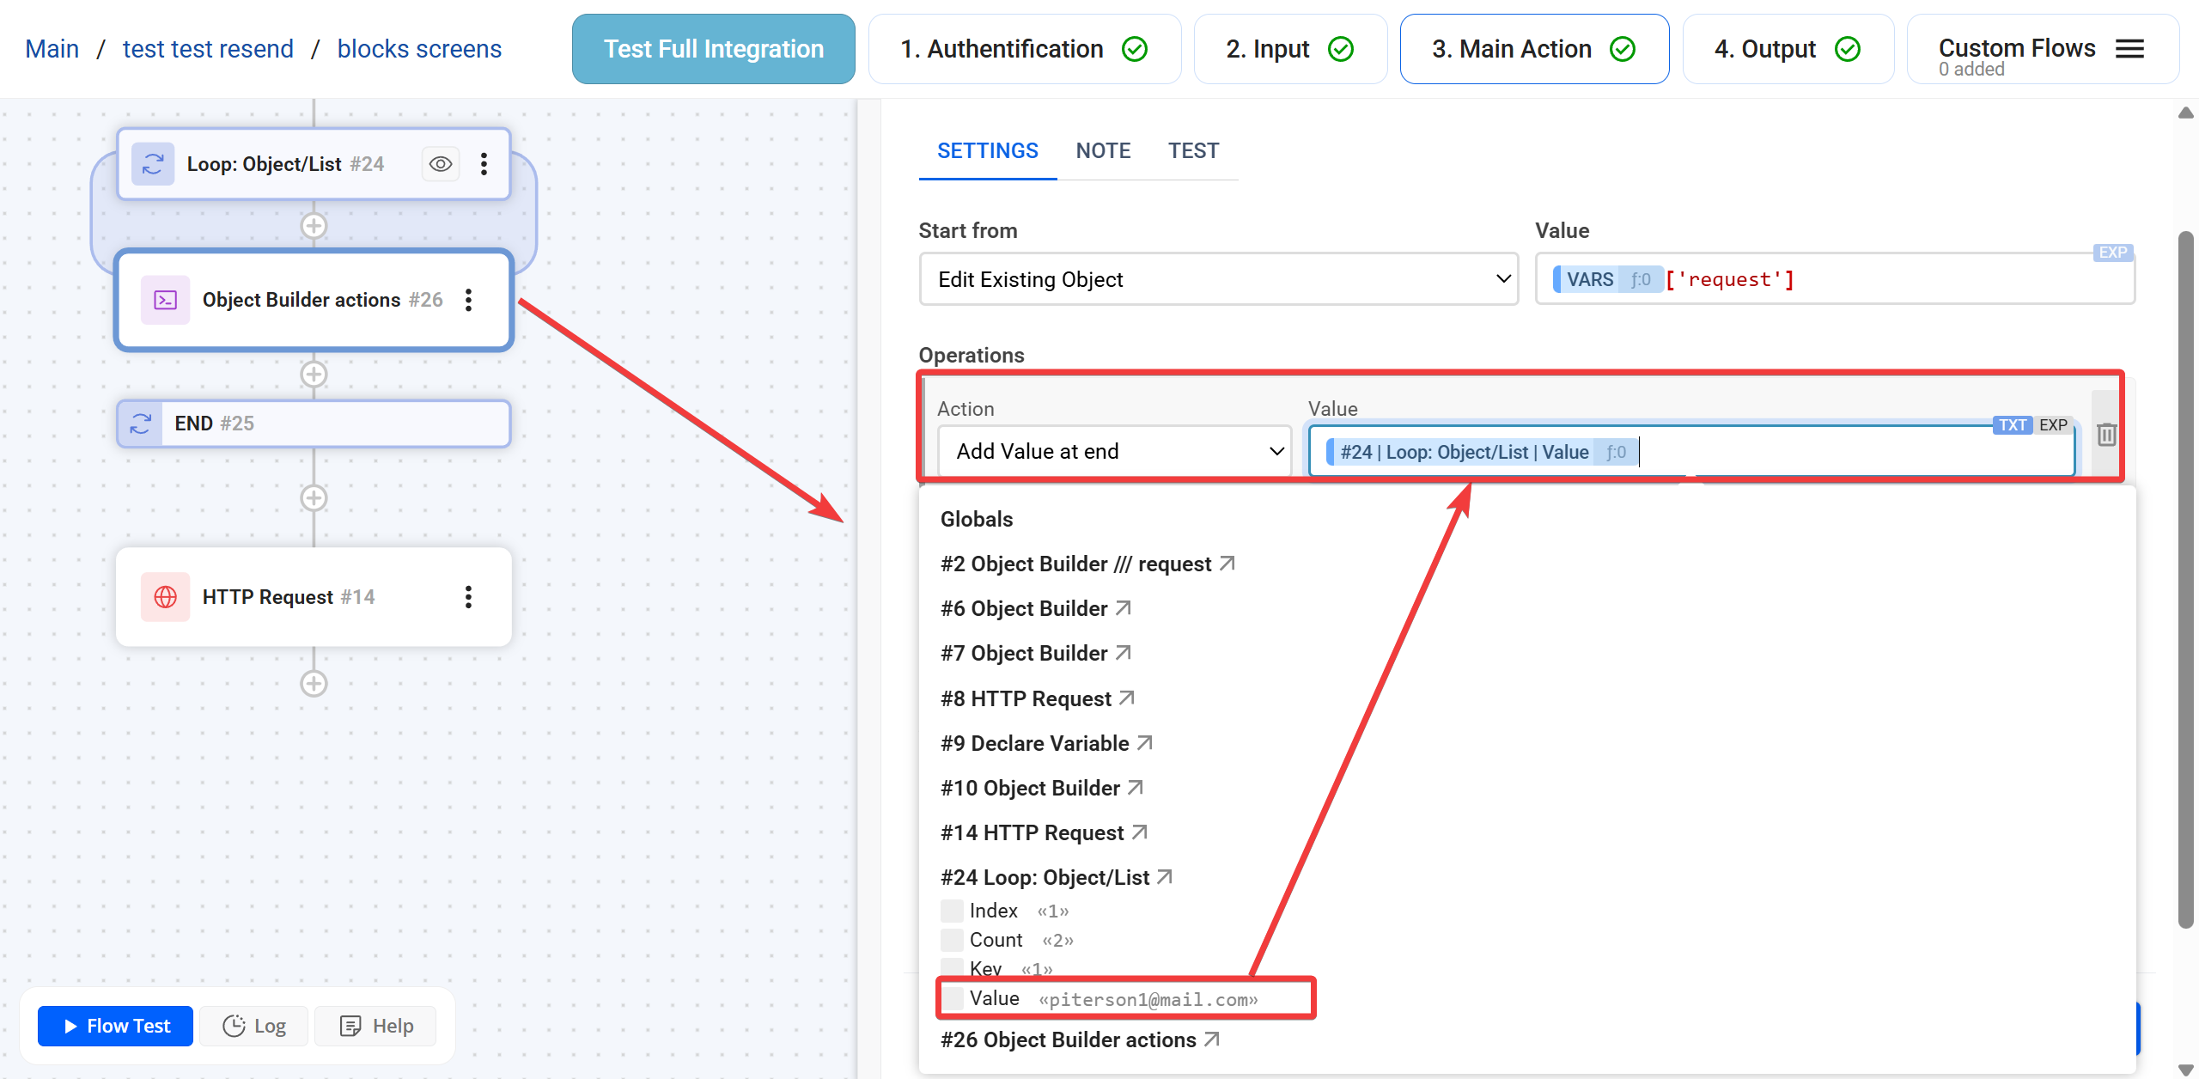Click the Loop: Object/List #24 loop icon
This screenshot has width=2199, height=1079.
153,164
